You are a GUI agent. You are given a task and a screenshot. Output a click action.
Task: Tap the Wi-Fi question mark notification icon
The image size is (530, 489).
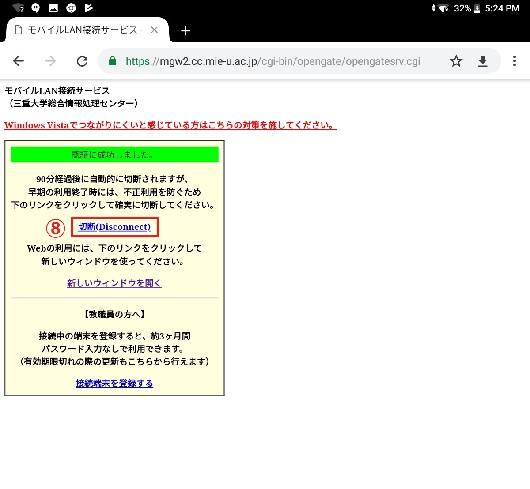pyautogui.click(x=19, y=8)
